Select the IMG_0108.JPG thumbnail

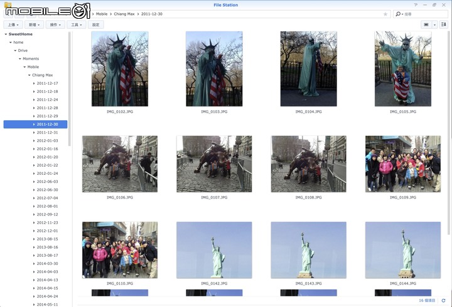point(308,164)
